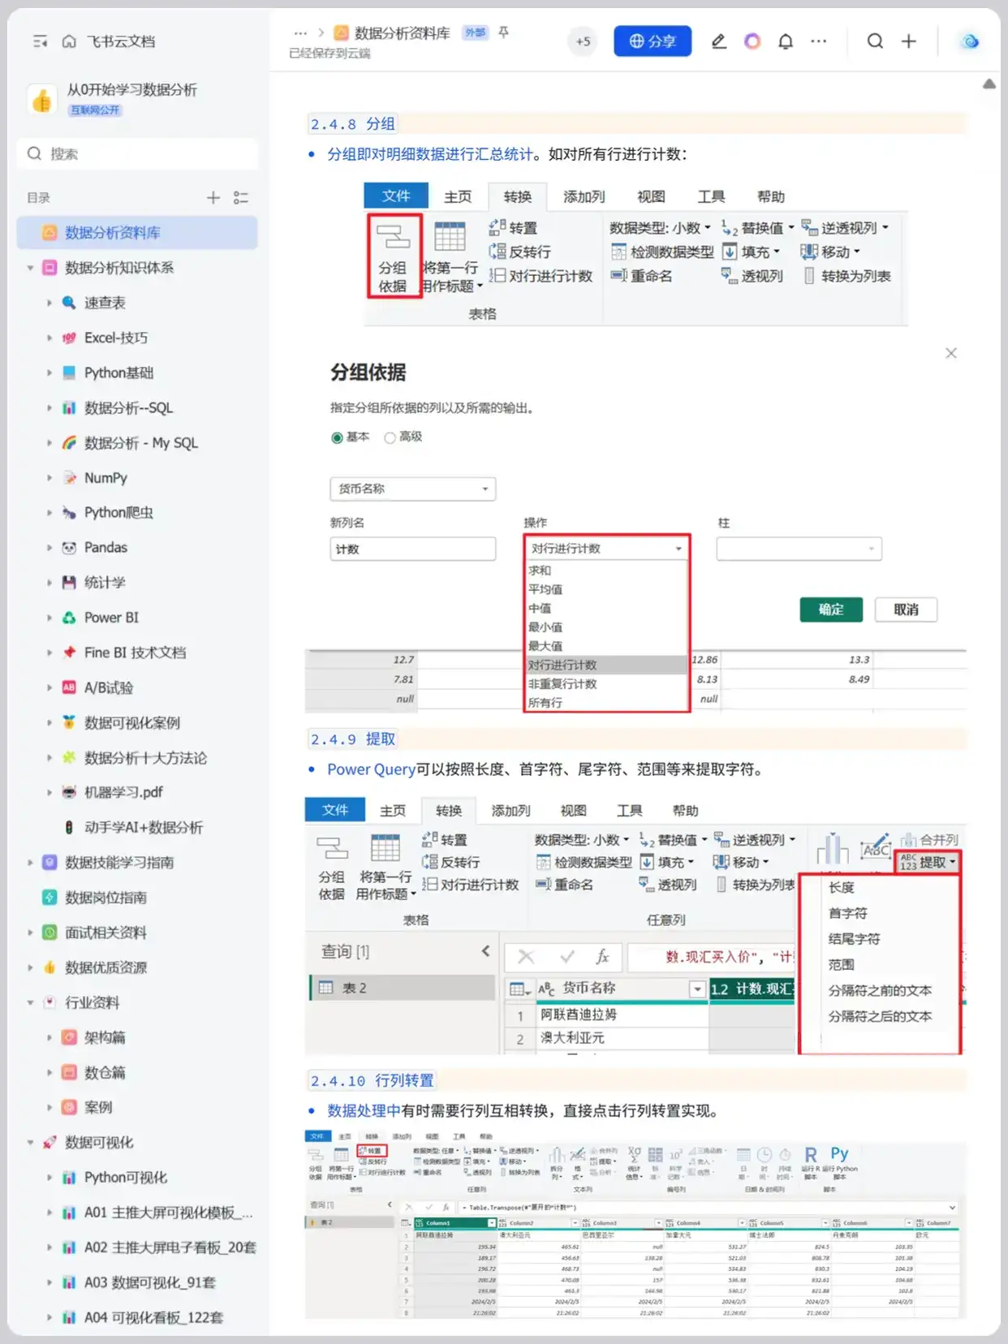1008x1344 pixels.
Task: Open 架构篇 page icon
Action: 70,1037
